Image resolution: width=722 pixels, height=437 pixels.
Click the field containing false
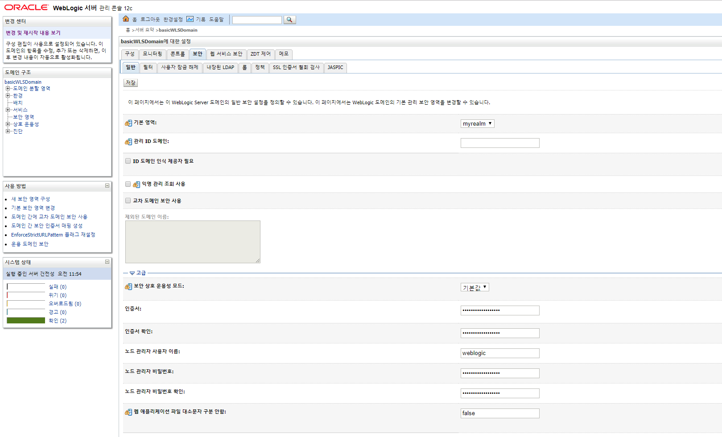[x=500, y=413]
